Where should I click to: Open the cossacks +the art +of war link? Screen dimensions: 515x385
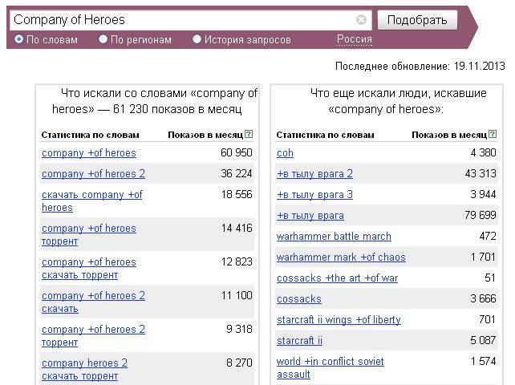(337, 278)
